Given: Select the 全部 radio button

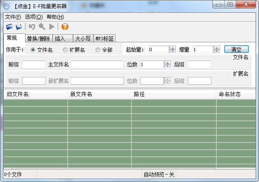Looking at the screenshot, I should (98, 50).
